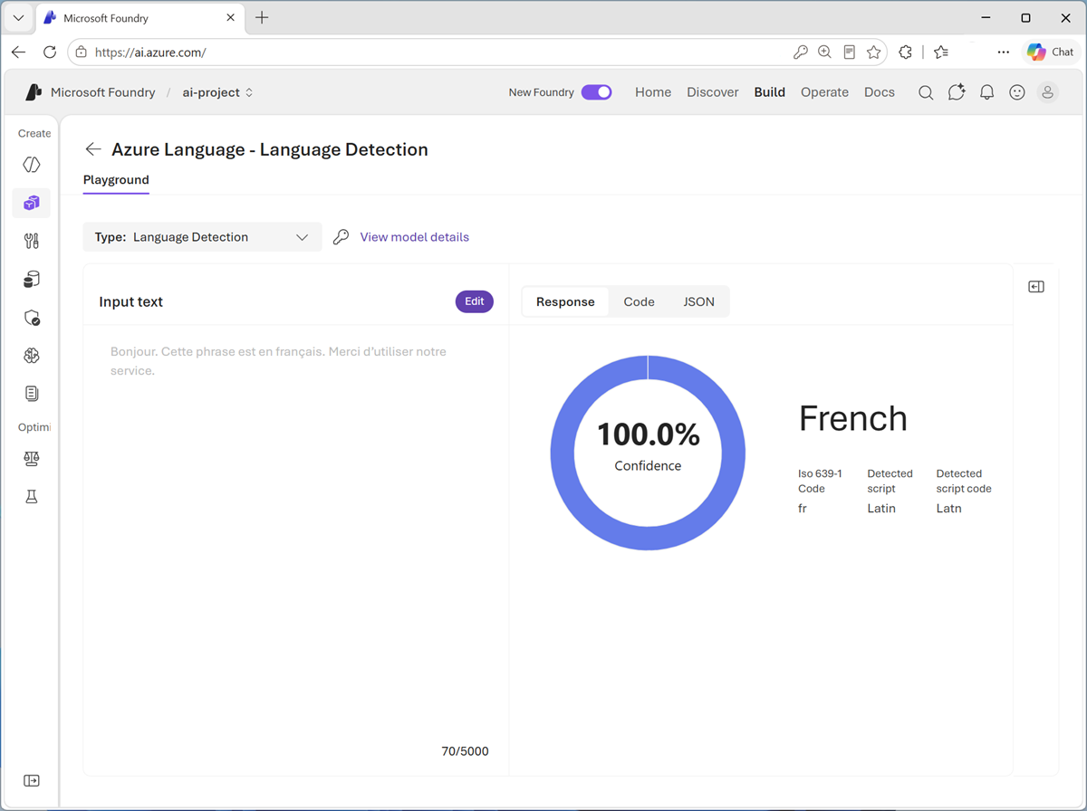Go back in the browser
The height and width of the screenshot is (811, 1087).
tap(18, 52)
